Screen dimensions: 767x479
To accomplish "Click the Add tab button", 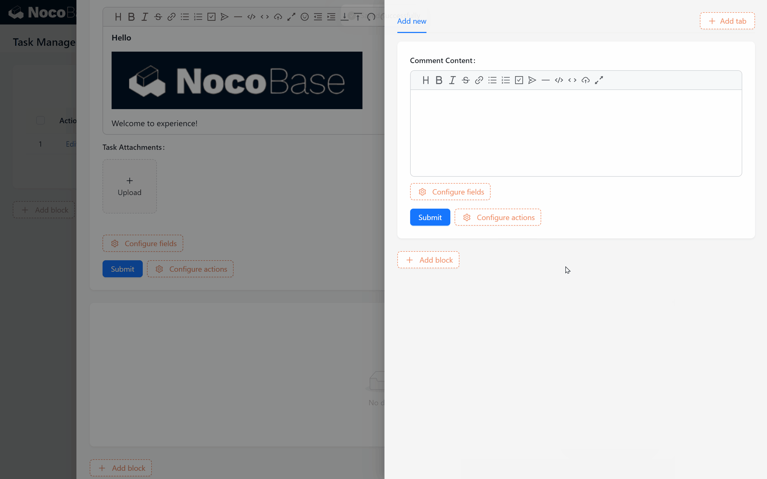I will click(x=727, y=21).
